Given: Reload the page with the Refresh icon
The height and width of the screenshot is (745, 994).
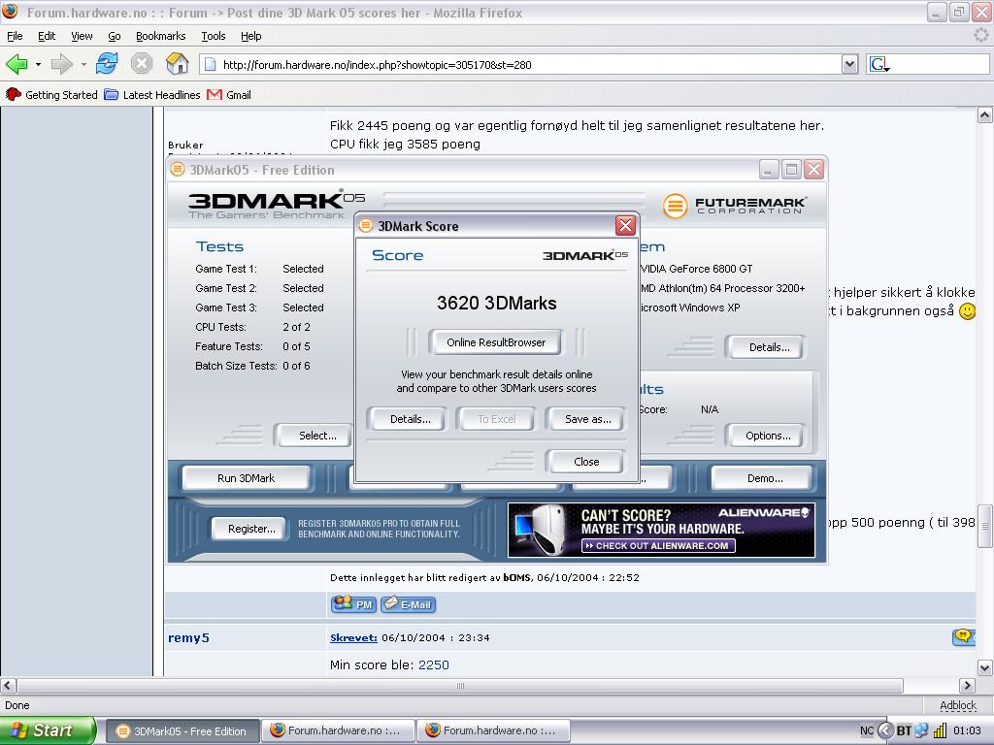Looking at the screenshot, I should point(107,64).
